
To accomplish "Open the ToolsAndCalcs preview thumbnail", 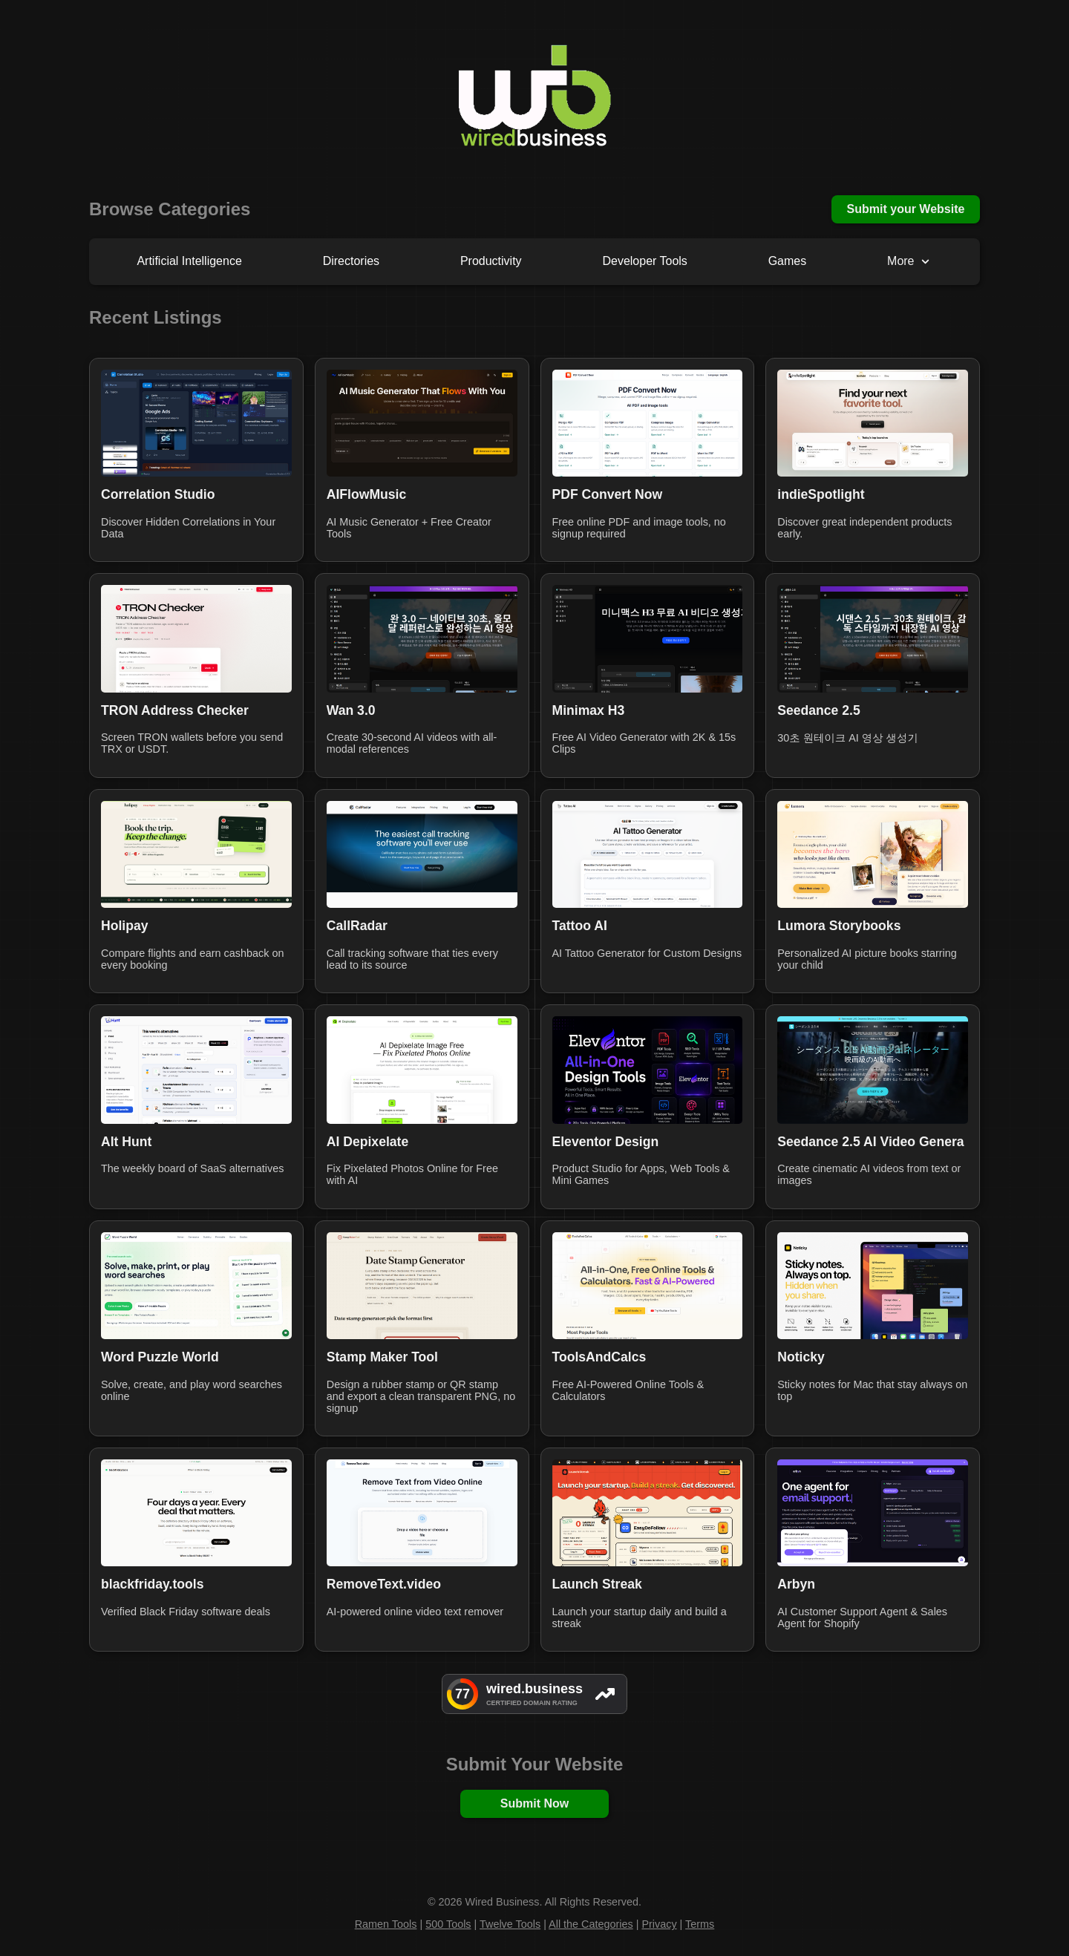I will point(647,1286).
